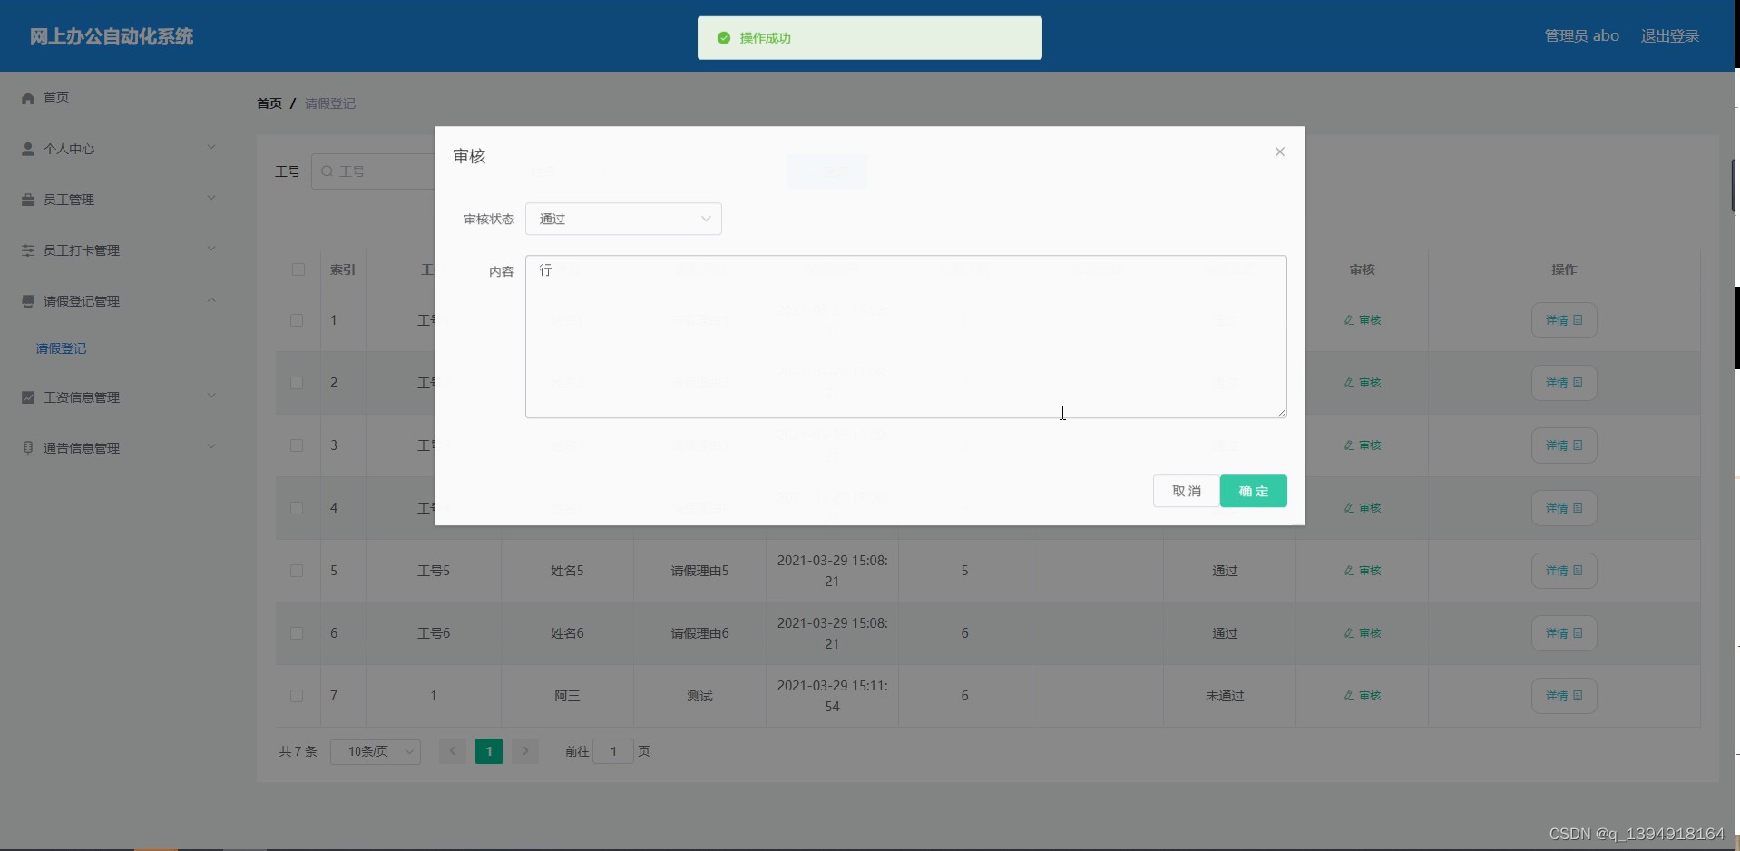The image size is (1740, 851).
Task: Click the 工号 search input field
Action: [x=374, y=171]
